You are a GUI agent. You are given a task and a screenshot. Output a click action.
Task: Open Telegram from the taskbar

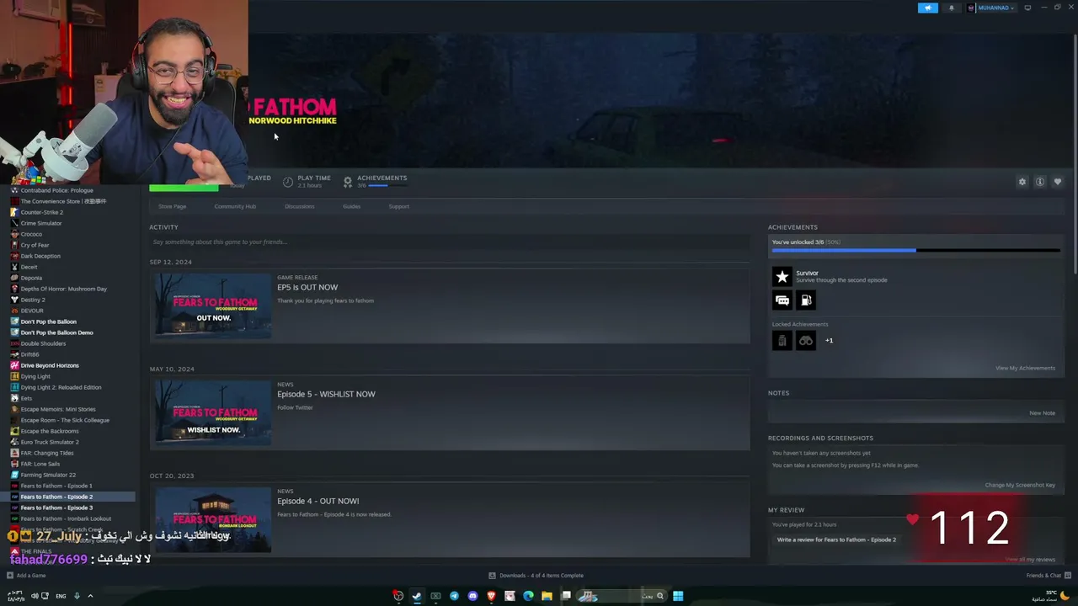point(454,596)
